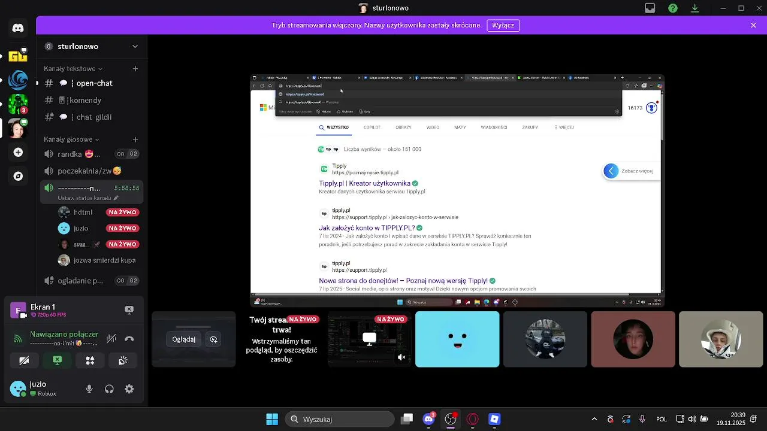
Task: Open Discord direct messages home icon
Action: [18, 28]
